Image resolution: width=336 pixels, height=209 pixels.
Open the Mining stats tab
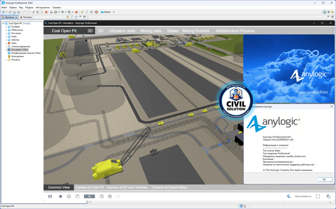151,30
